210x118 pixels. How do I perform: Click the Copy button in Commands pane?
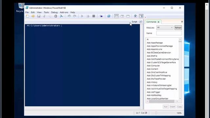coord(179,107)
